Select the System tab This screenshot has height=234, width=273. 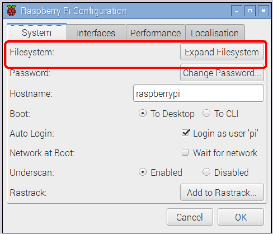coord(37,33)
